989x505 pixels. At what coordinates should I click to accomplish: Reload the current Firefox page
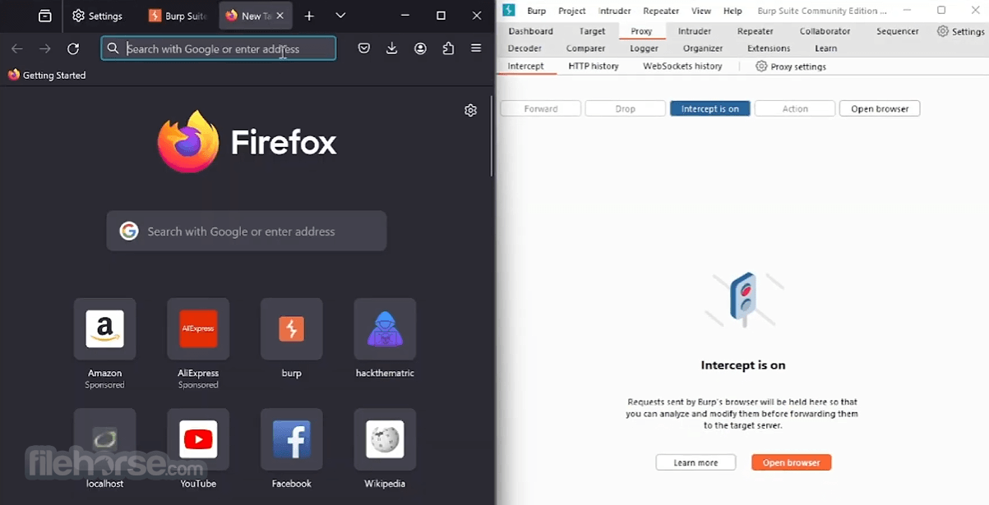pos(73,48)
